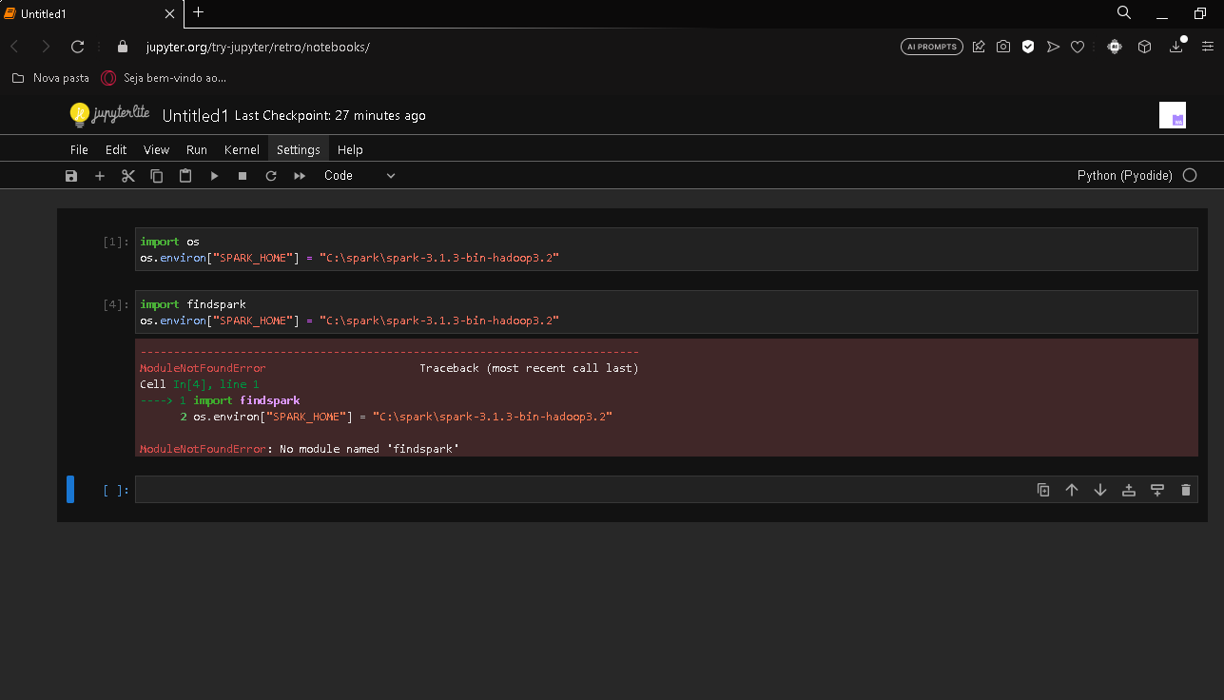Copy the selected cell from the toolbar
Screen dimensions: 1224x700
coord(157,176)
